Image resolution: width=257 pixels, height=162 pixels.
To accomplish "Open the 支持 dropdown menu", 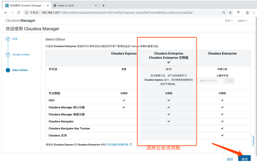I will (229, 21).
